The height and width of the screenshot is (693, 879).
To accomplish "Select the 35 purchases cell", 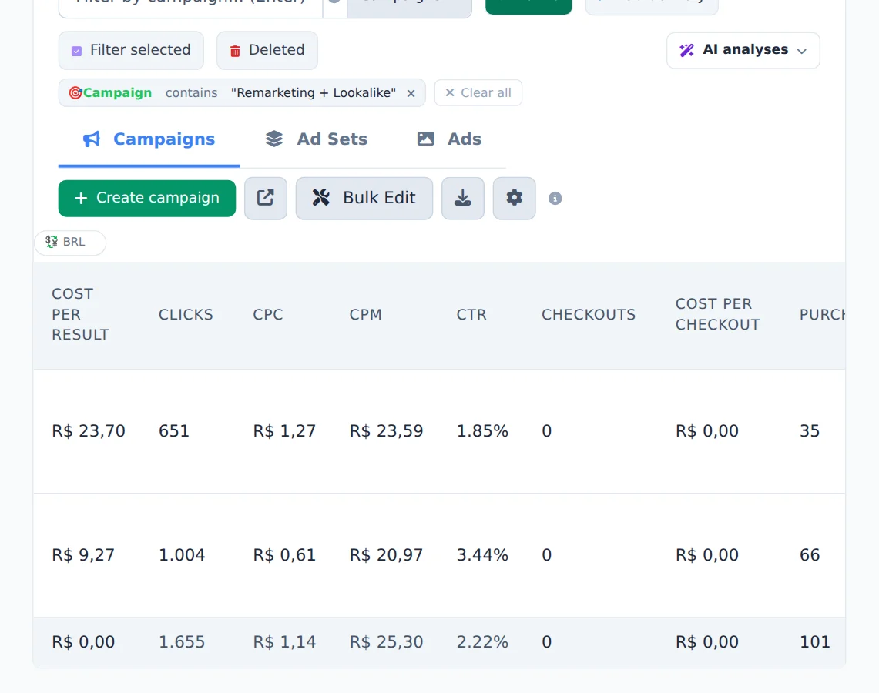I will click(x=810, y=430).
